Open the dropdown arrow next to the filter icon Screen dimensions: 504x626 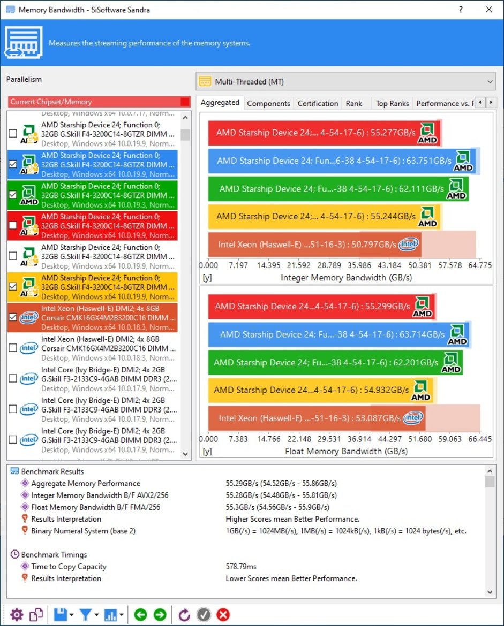(x=96, y=615)
